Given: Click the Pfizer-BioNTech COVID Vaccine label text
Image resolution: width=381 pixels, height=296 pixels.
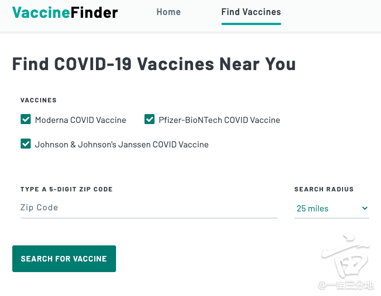Looking at the screenshot, I should pyautogui.click(x=219, y=120).
